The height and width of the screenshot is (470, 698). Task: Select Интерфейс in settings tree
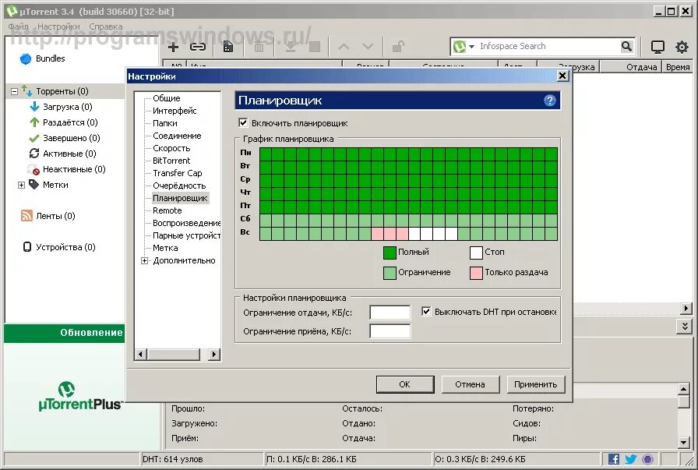(x=174, y=111)
